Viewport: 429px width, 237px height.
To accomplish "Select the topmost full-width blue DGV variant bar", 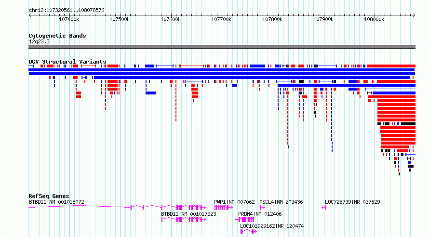I will click(x=222, y=70).
